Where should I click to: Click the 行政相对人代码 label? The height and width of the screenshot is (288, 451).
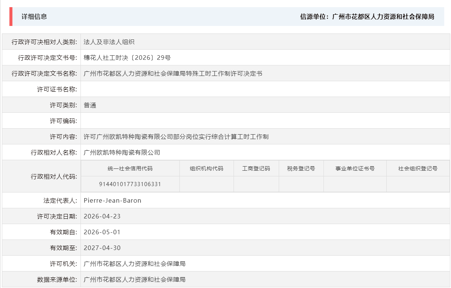(54, 176)
